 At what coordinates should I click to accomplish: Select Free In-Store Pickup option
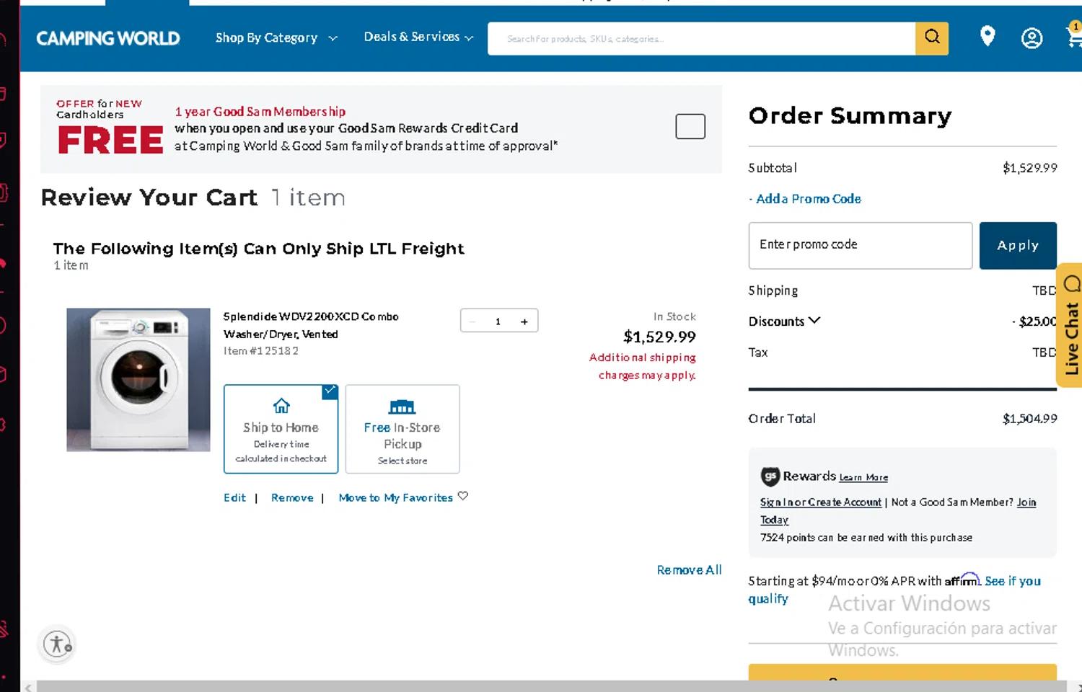click(403, 429)
